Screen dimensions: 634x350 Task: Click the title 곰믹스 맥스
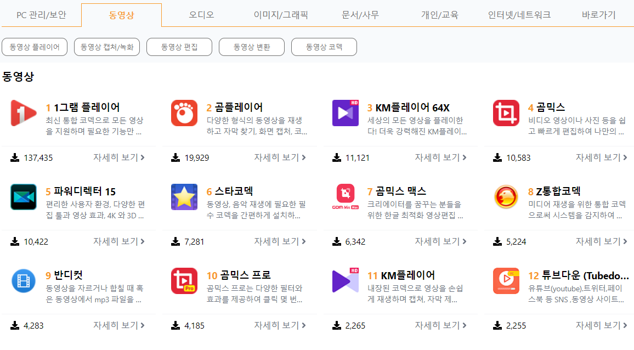pyautogui.click(x=401, y=191)
